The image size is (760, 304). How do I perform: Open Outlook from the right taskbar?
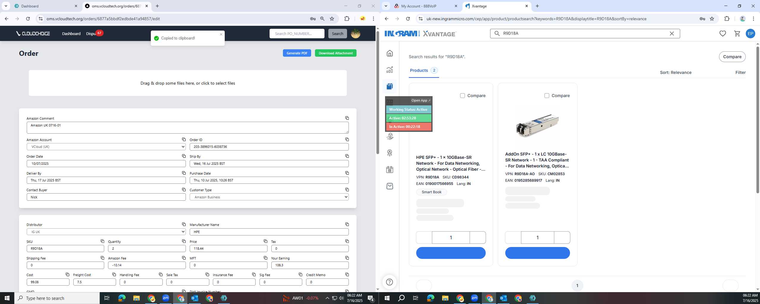click(x=503, y=298)
